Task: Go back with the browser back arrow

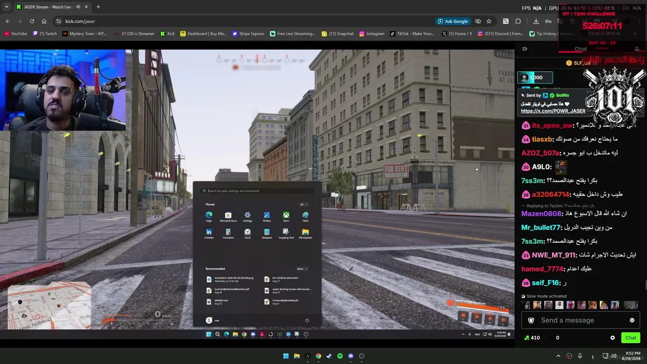Action: pos(8,21)
